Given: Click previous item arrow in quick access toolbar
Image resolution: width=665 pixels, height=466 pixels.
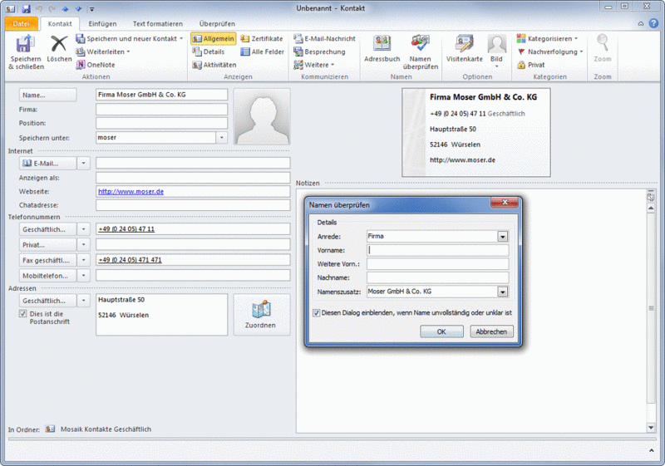Looking at the screenshot, I should click(66, 8).
